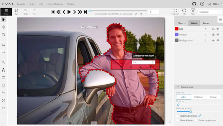Click the red Car color swatch
The image size is (223, 126).
pos(177,29)
